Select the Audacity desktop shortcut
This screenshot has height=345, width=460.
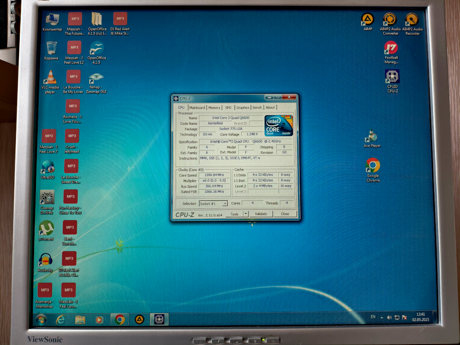pos(45,262)
